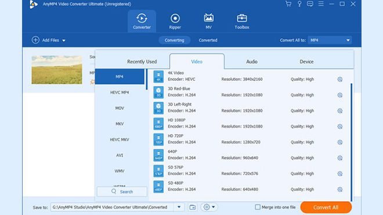Open settings gear for 4K Video
The width and height of the screenshot is (383, 215).
tap(339, 79)
